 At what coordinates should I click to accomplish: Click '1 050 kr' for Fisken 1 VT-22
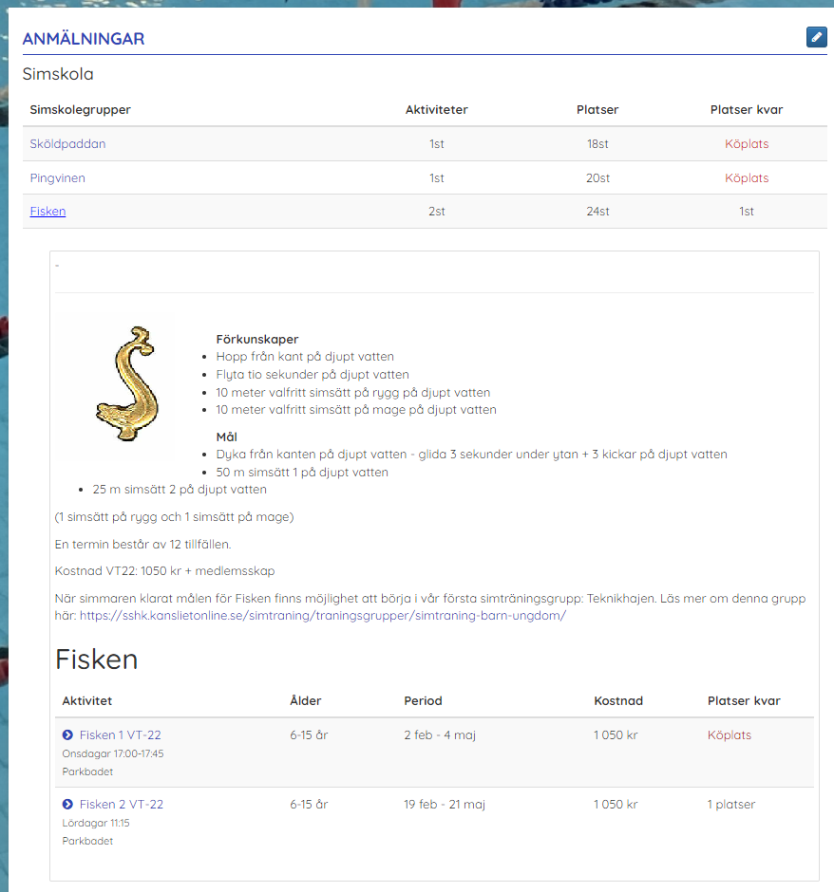pos(616,735)
